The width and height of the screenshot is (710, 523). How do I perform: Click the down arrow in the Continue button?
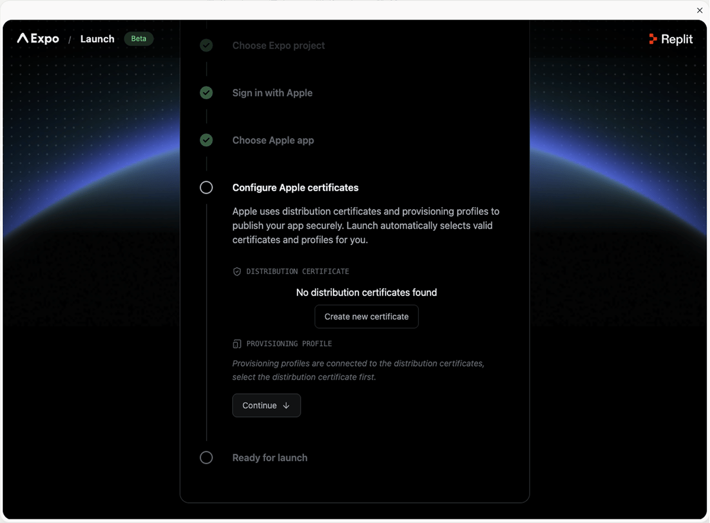pyautogui.click(x=286, y=406)
